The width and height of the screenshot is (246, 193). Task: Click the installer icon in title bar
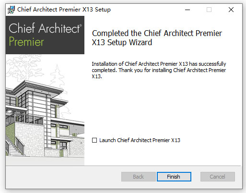11,10
